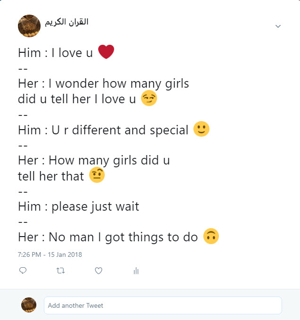Screen dimensions: 300x320
Task: Click the line "Him : I love u"
Action: pos(56,53)
